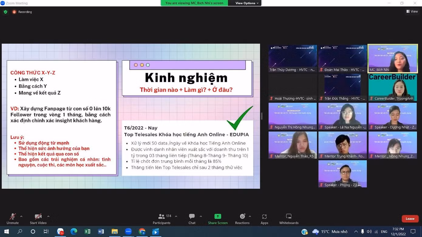Open Zoom app icon on taskbar
Image resolution: width=422 pixels, height=237 pixels.
(128, 232)
